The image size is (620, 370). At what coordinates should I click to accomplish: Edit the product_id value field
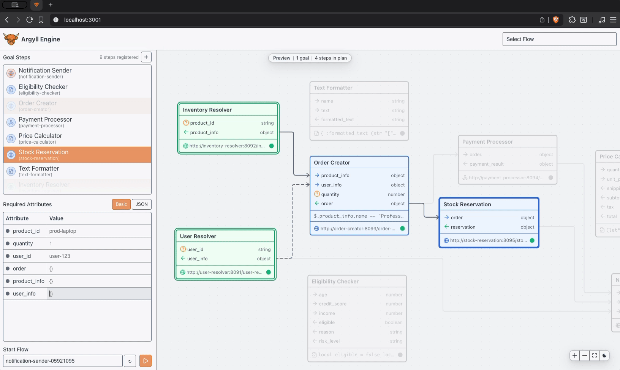tap(99, 231)
